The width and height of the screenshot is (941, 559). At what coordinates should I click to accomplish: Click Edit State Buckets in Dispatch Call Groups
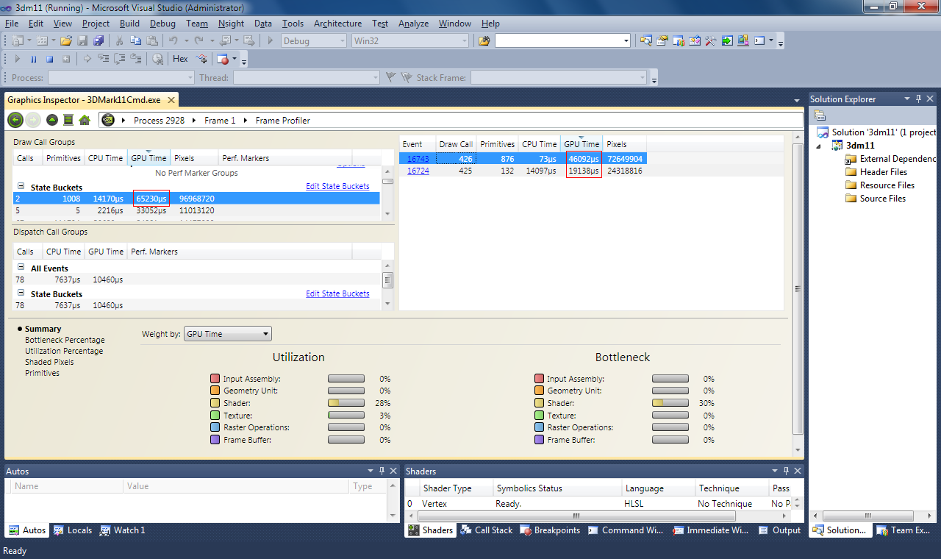pyautogui.click(x=337, y=293)
